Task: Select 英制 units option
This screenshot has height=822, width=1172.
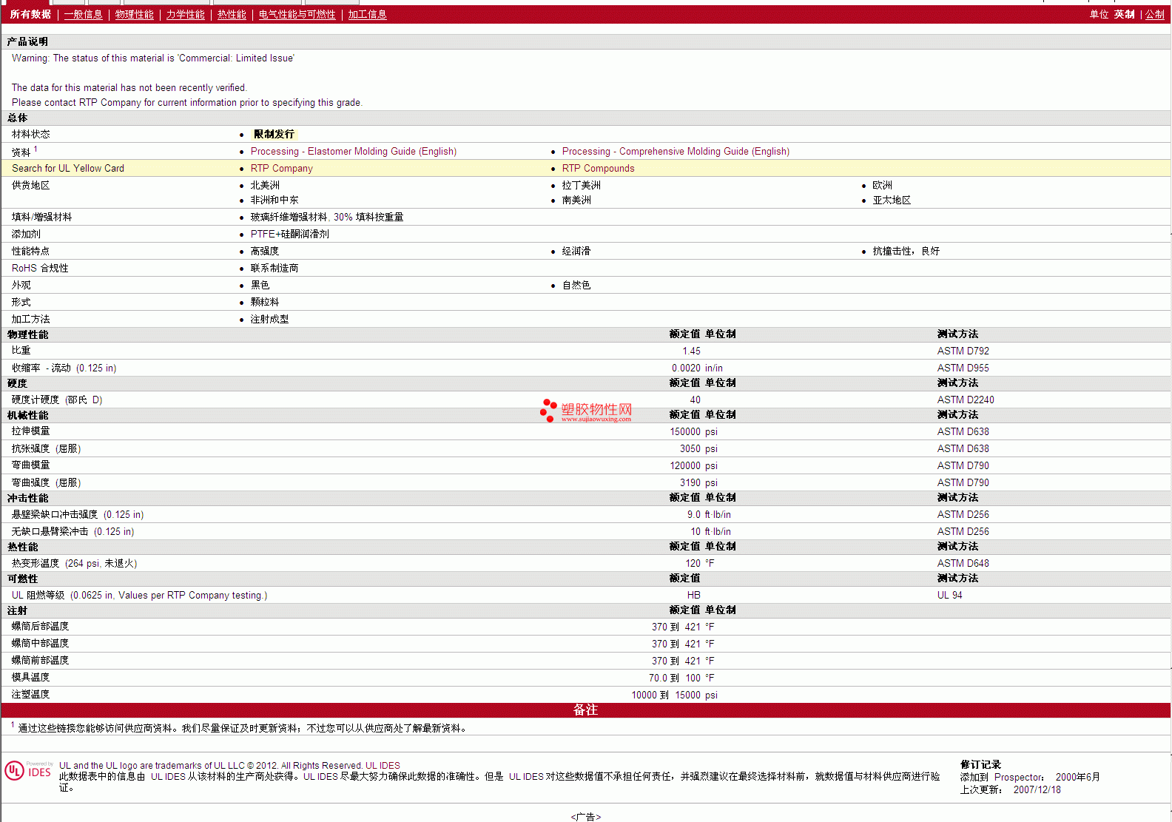Action: click(x=1124, y=15)
